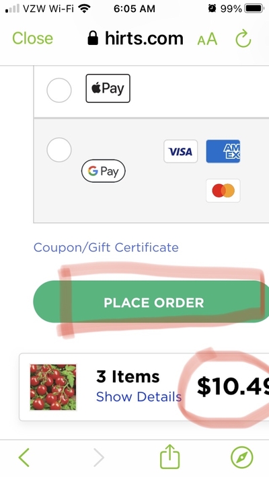Select the Google Pay radio button
Image resolution: width=269 pixels, height=477 pixels.
click(59, 150)
